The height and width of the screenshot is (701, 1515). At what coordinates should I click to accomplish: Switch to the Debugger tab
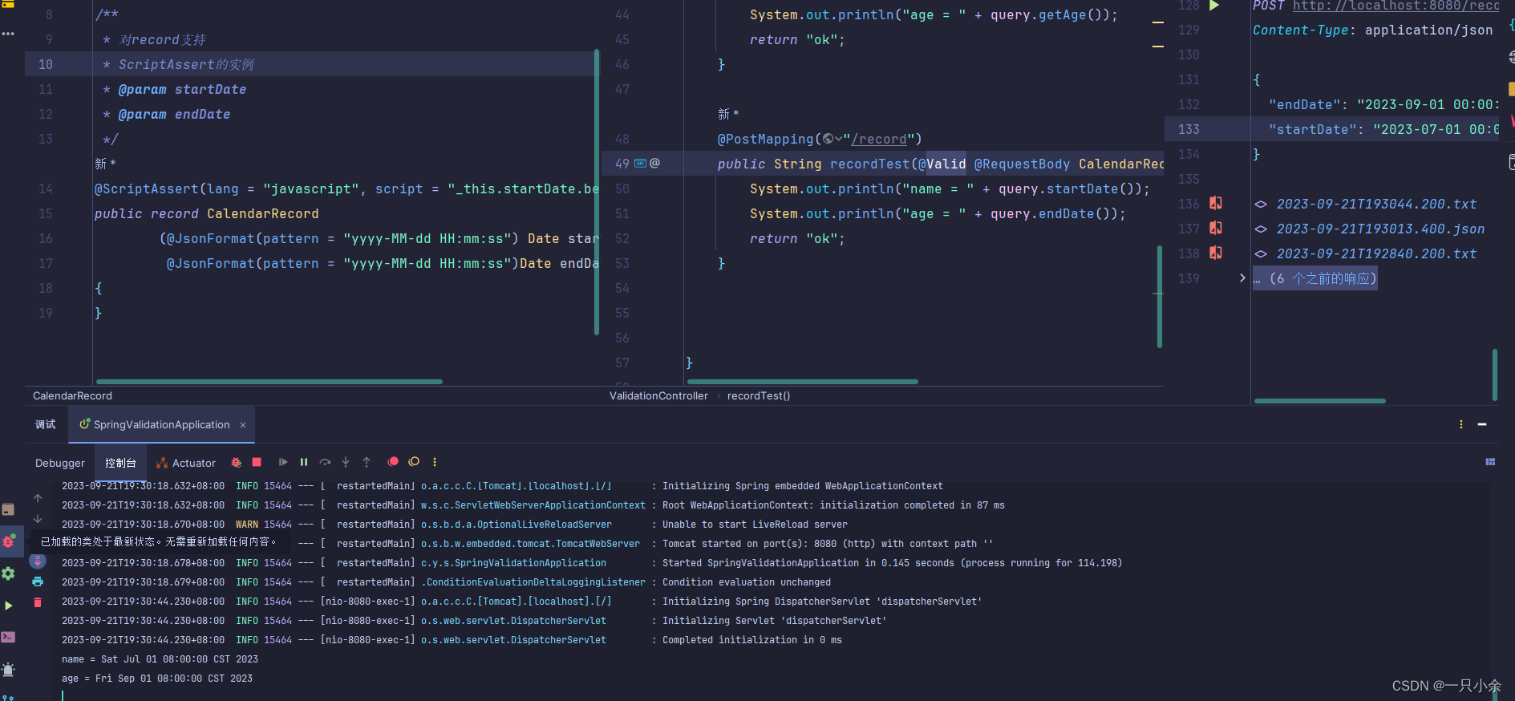tap(60, 463)
